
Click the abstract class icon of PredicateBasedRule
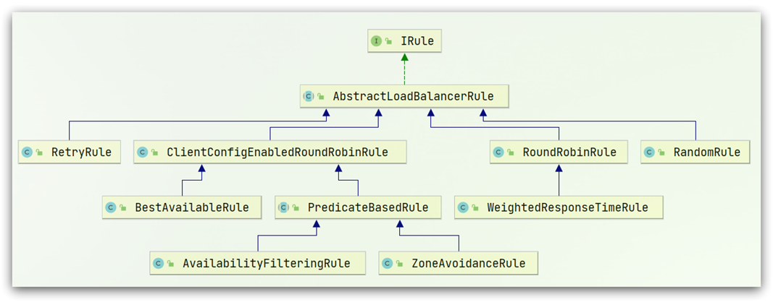tap(284, 207)
